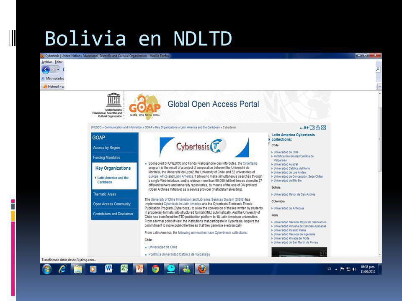402x301 pixels.
Task: Click the scrollbar down arrow
Action: click(380, 255)
